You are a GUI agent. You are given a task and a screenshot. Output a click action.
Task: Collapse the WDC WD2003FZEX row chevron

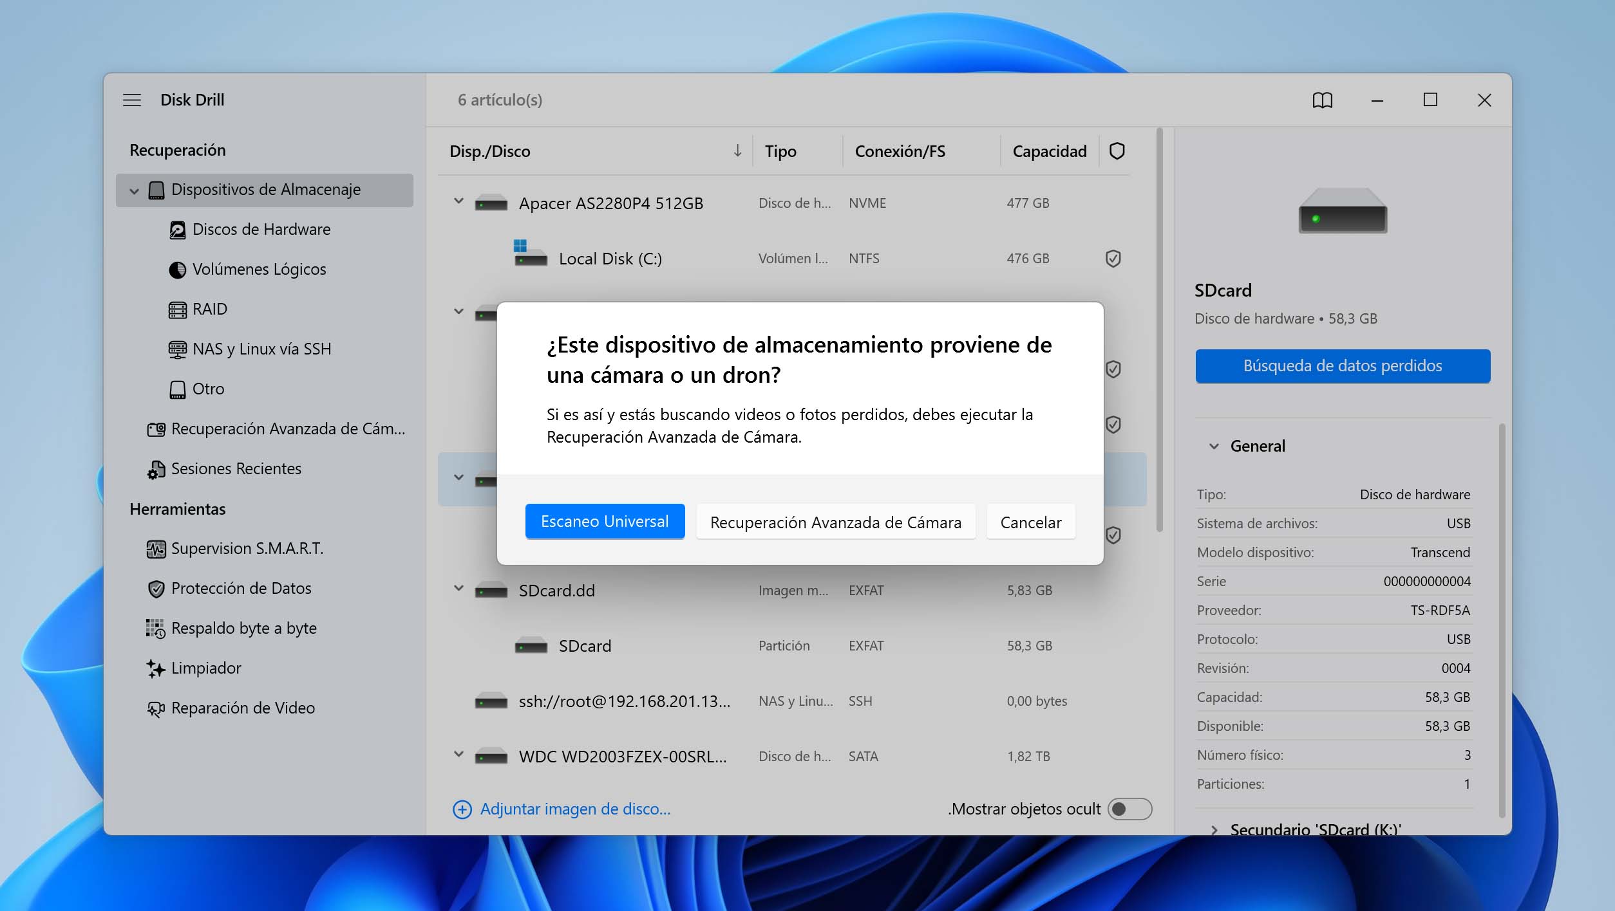pos(458,755)
